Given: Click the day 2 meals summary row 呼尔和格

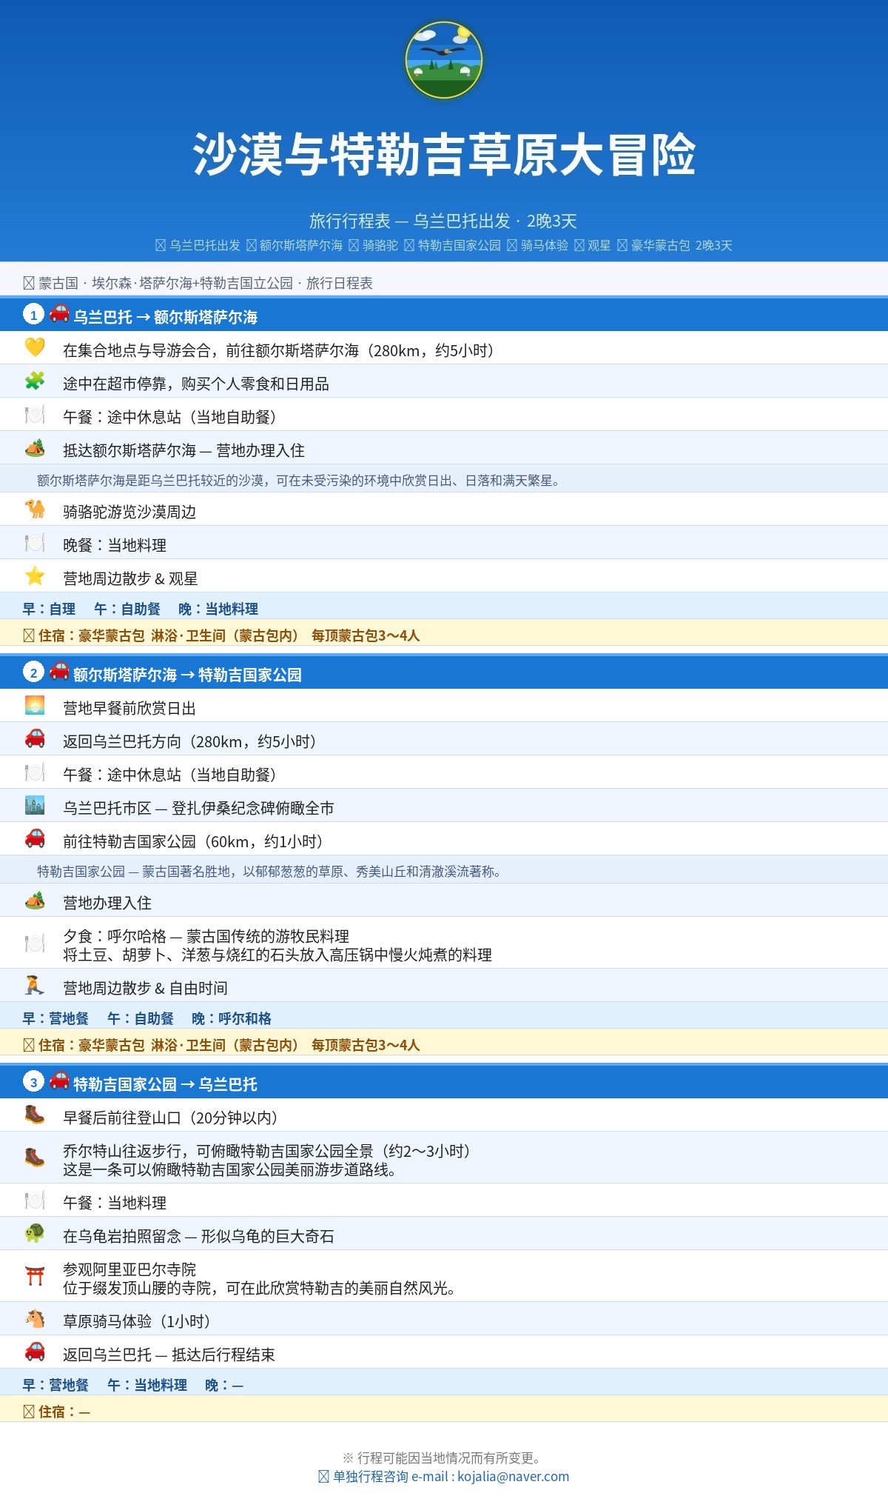Looking at the screenshot, I should (444, 1018).
